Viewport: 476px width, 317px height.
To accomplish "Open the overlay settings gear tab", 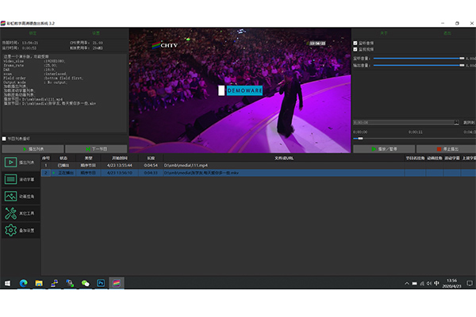I will click(x=21, y=231).
